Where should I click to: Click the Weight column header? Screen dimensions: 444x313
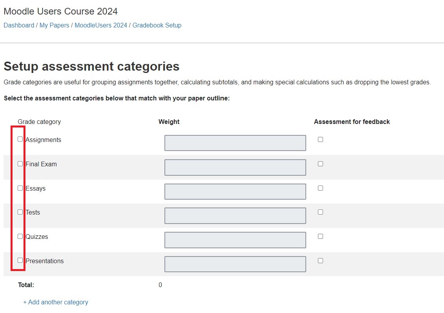(x=169, y=122)
